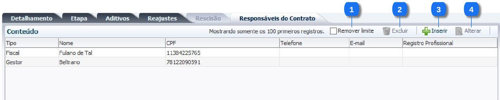Enable the Remover limite checkbox
Image resolution: width=500 pixels, height=100 pixels.
click(x=333, y=31)
